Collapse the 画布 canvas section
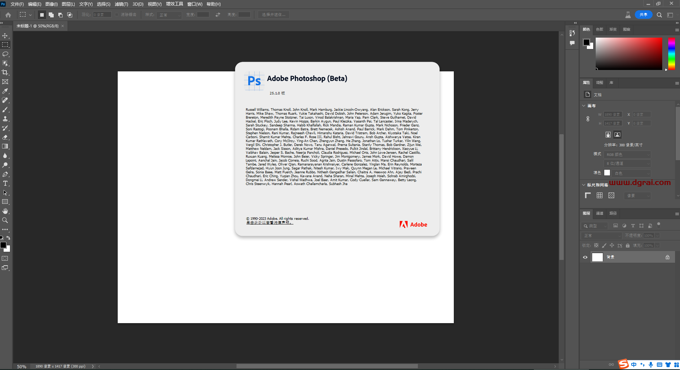The image size is (680, 370). 584,106
